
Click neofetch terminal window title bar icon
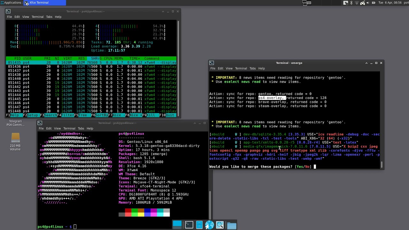[40, 123]
